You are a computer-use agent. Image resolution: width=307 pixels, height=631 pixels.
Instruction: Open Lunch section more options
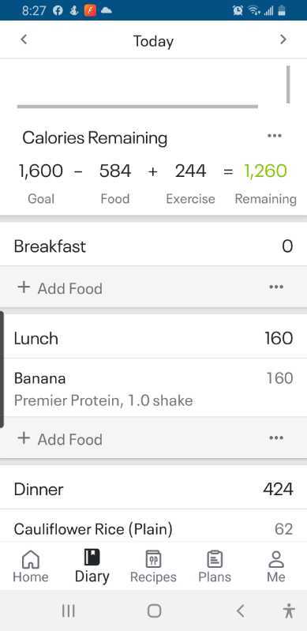tap(276, 438)
